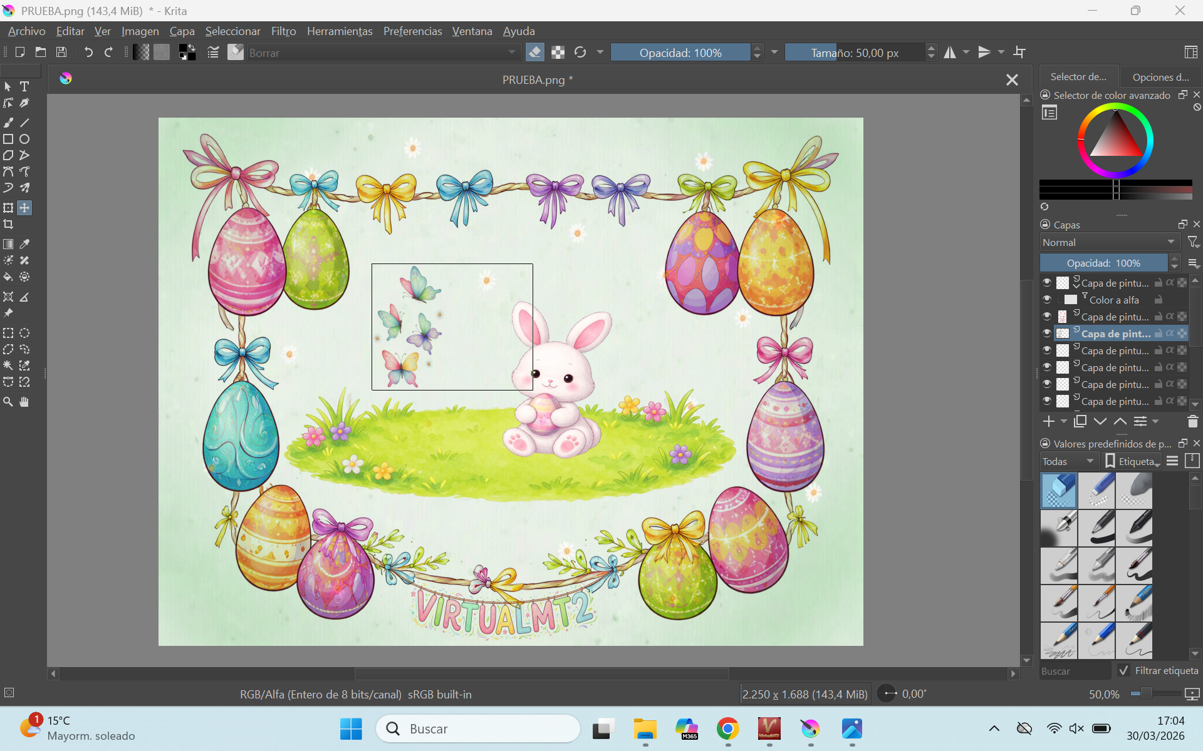This screenshot has height=751, width=1203.
Task: Select the Zoom tool
Action: (x=8, y=402)
